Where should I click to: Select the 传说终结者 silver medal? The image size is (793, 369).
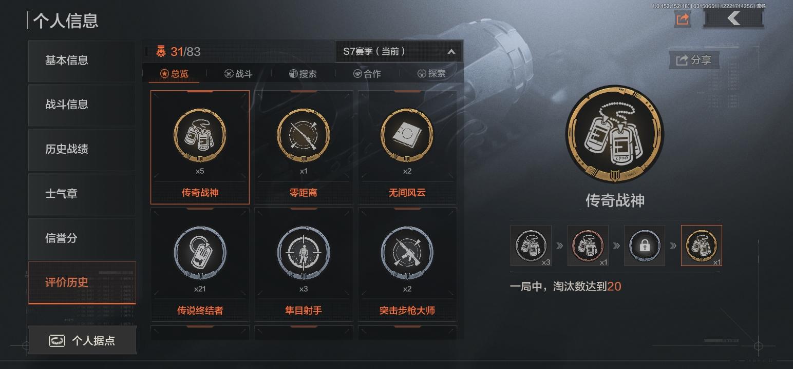(x=200, y=264)
